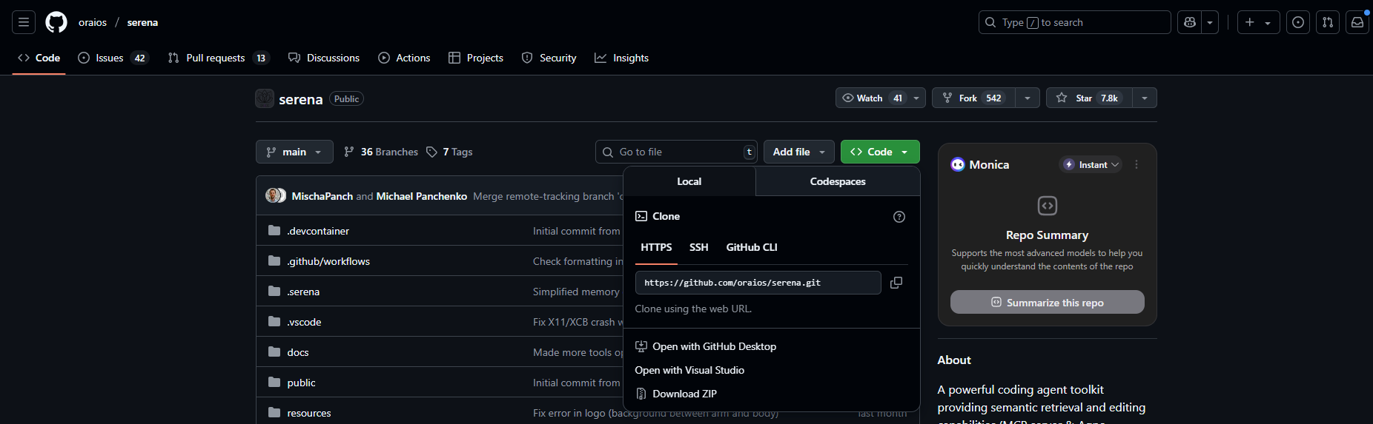Click the search field 'Type / to search'
The height and width of the screenshot is (424, 1373).
tap(1074, 22)
